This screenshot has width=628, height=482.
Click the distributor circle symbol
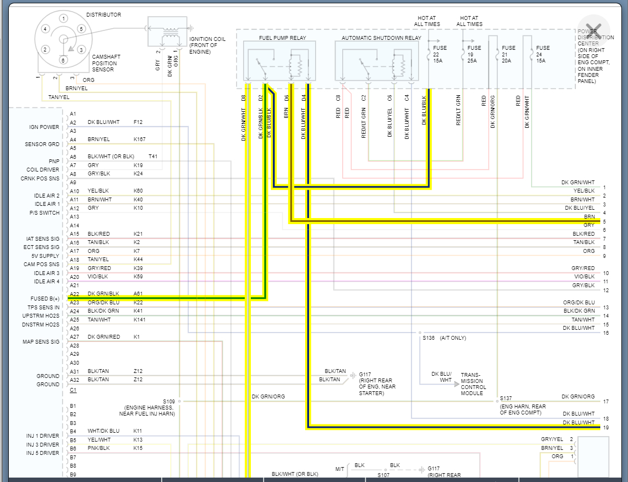[63, 39]
